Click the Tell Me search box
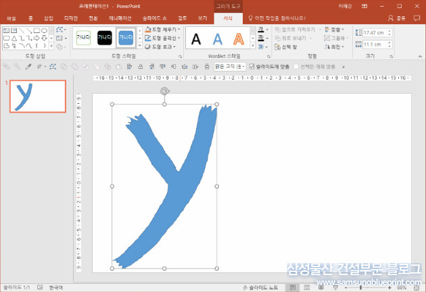This screenshot has width=426, height=292. pyautogui.click(x=277, y=18)
